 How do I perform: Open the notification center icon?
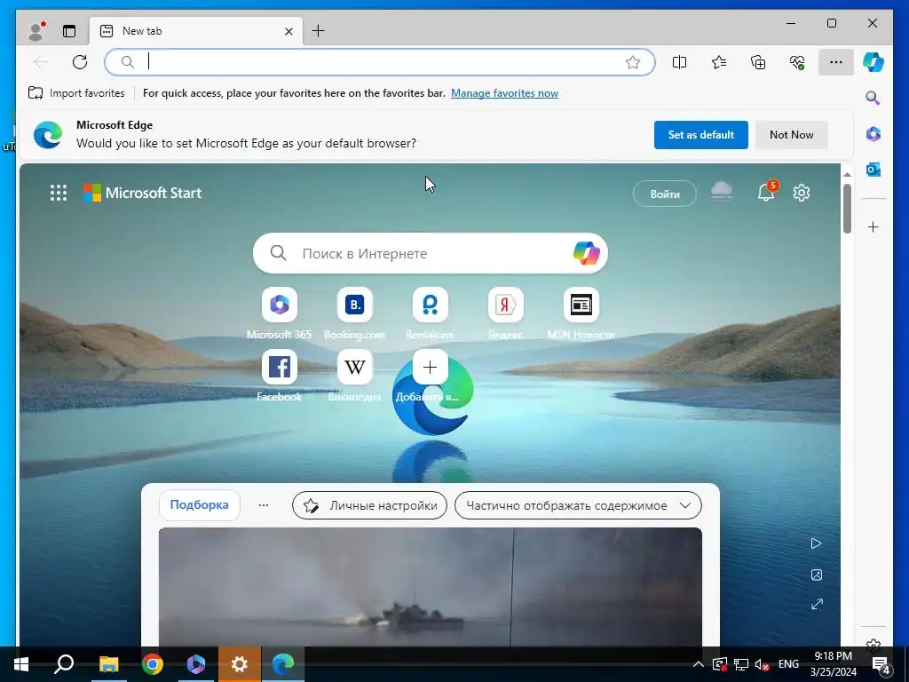[x=881, y=664]
